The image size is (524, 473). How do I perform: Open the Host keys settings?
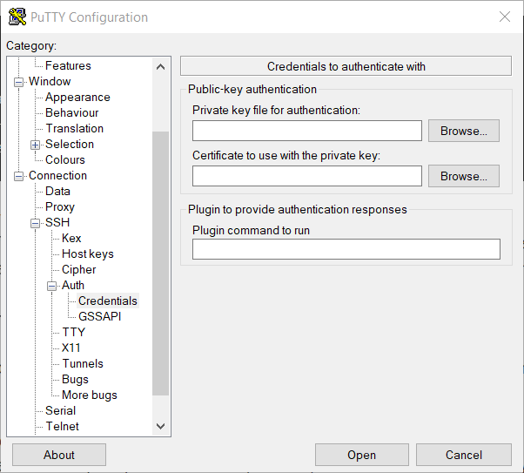click(88, 253)
